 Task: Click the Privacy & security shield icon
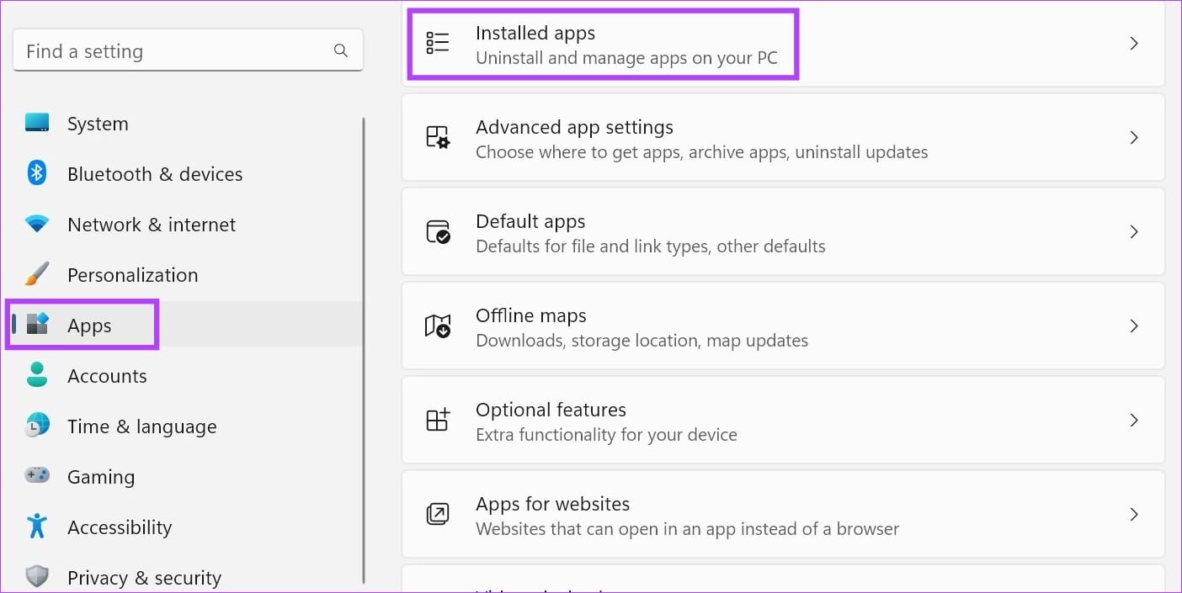click(37, 577)
